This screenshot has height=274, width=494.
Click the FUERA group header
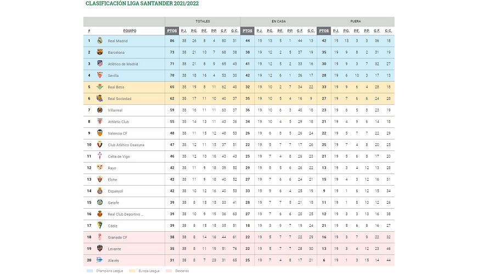[x=356, y=21]
